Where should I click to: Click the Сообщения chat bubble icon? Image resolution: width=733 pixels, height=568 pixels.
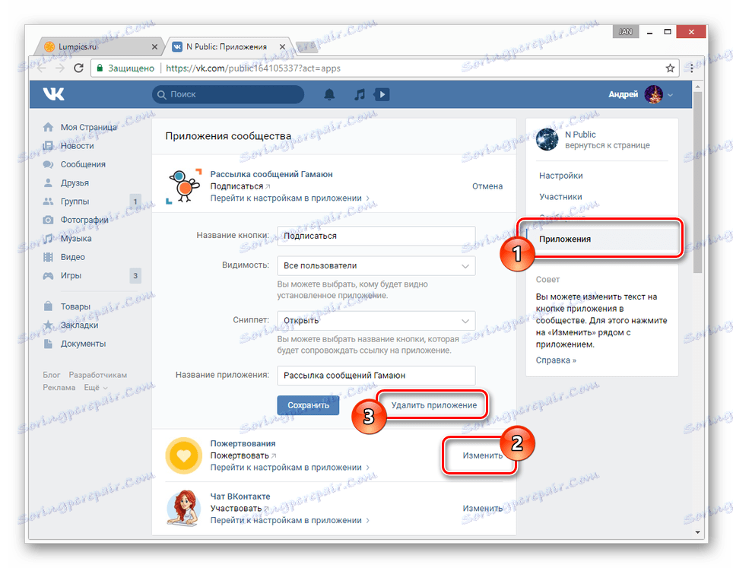[48, 164]
